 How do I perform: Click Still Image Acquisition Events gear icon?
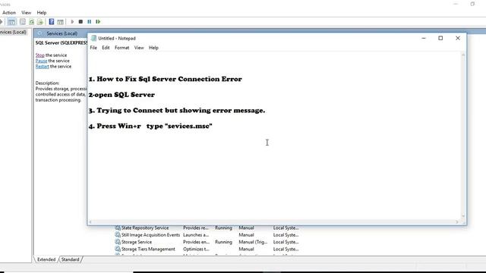click(x=118, y=234)
